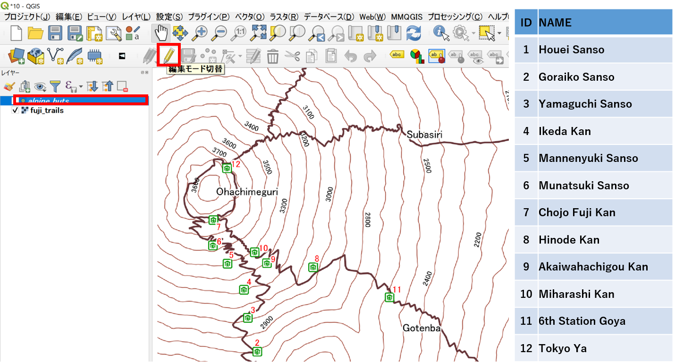Zoom to native resolution with the 1:1 icon
This screenshot has width=675, height=363.
[239, 33]
